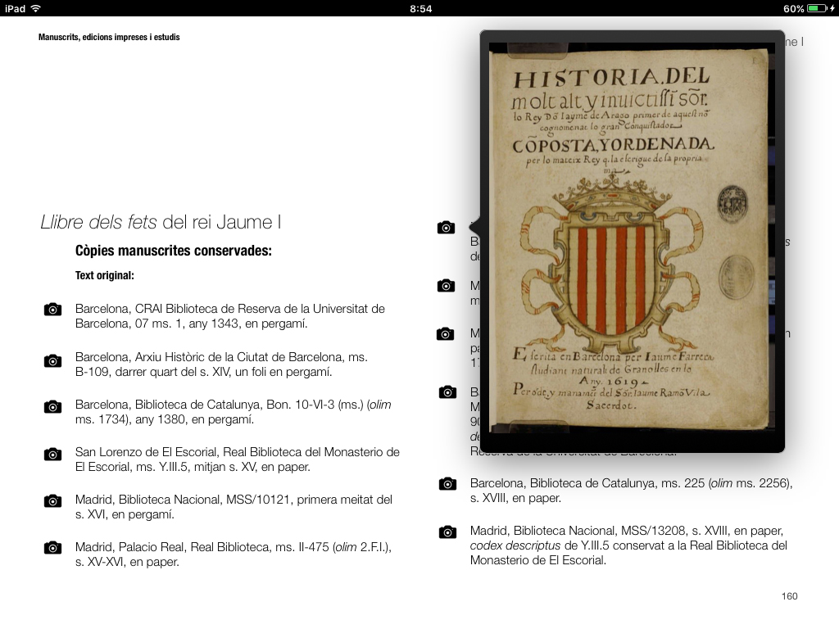Tap the camera icon attached to open popover
This screenshot has height=629, width=839.
446,228
